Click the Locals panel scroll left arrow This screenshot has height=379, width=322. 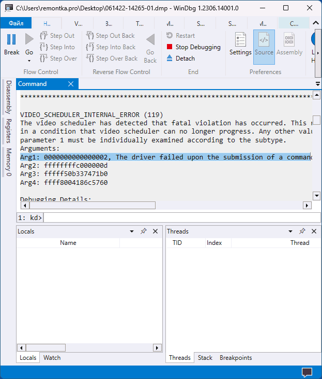point(22,348)
